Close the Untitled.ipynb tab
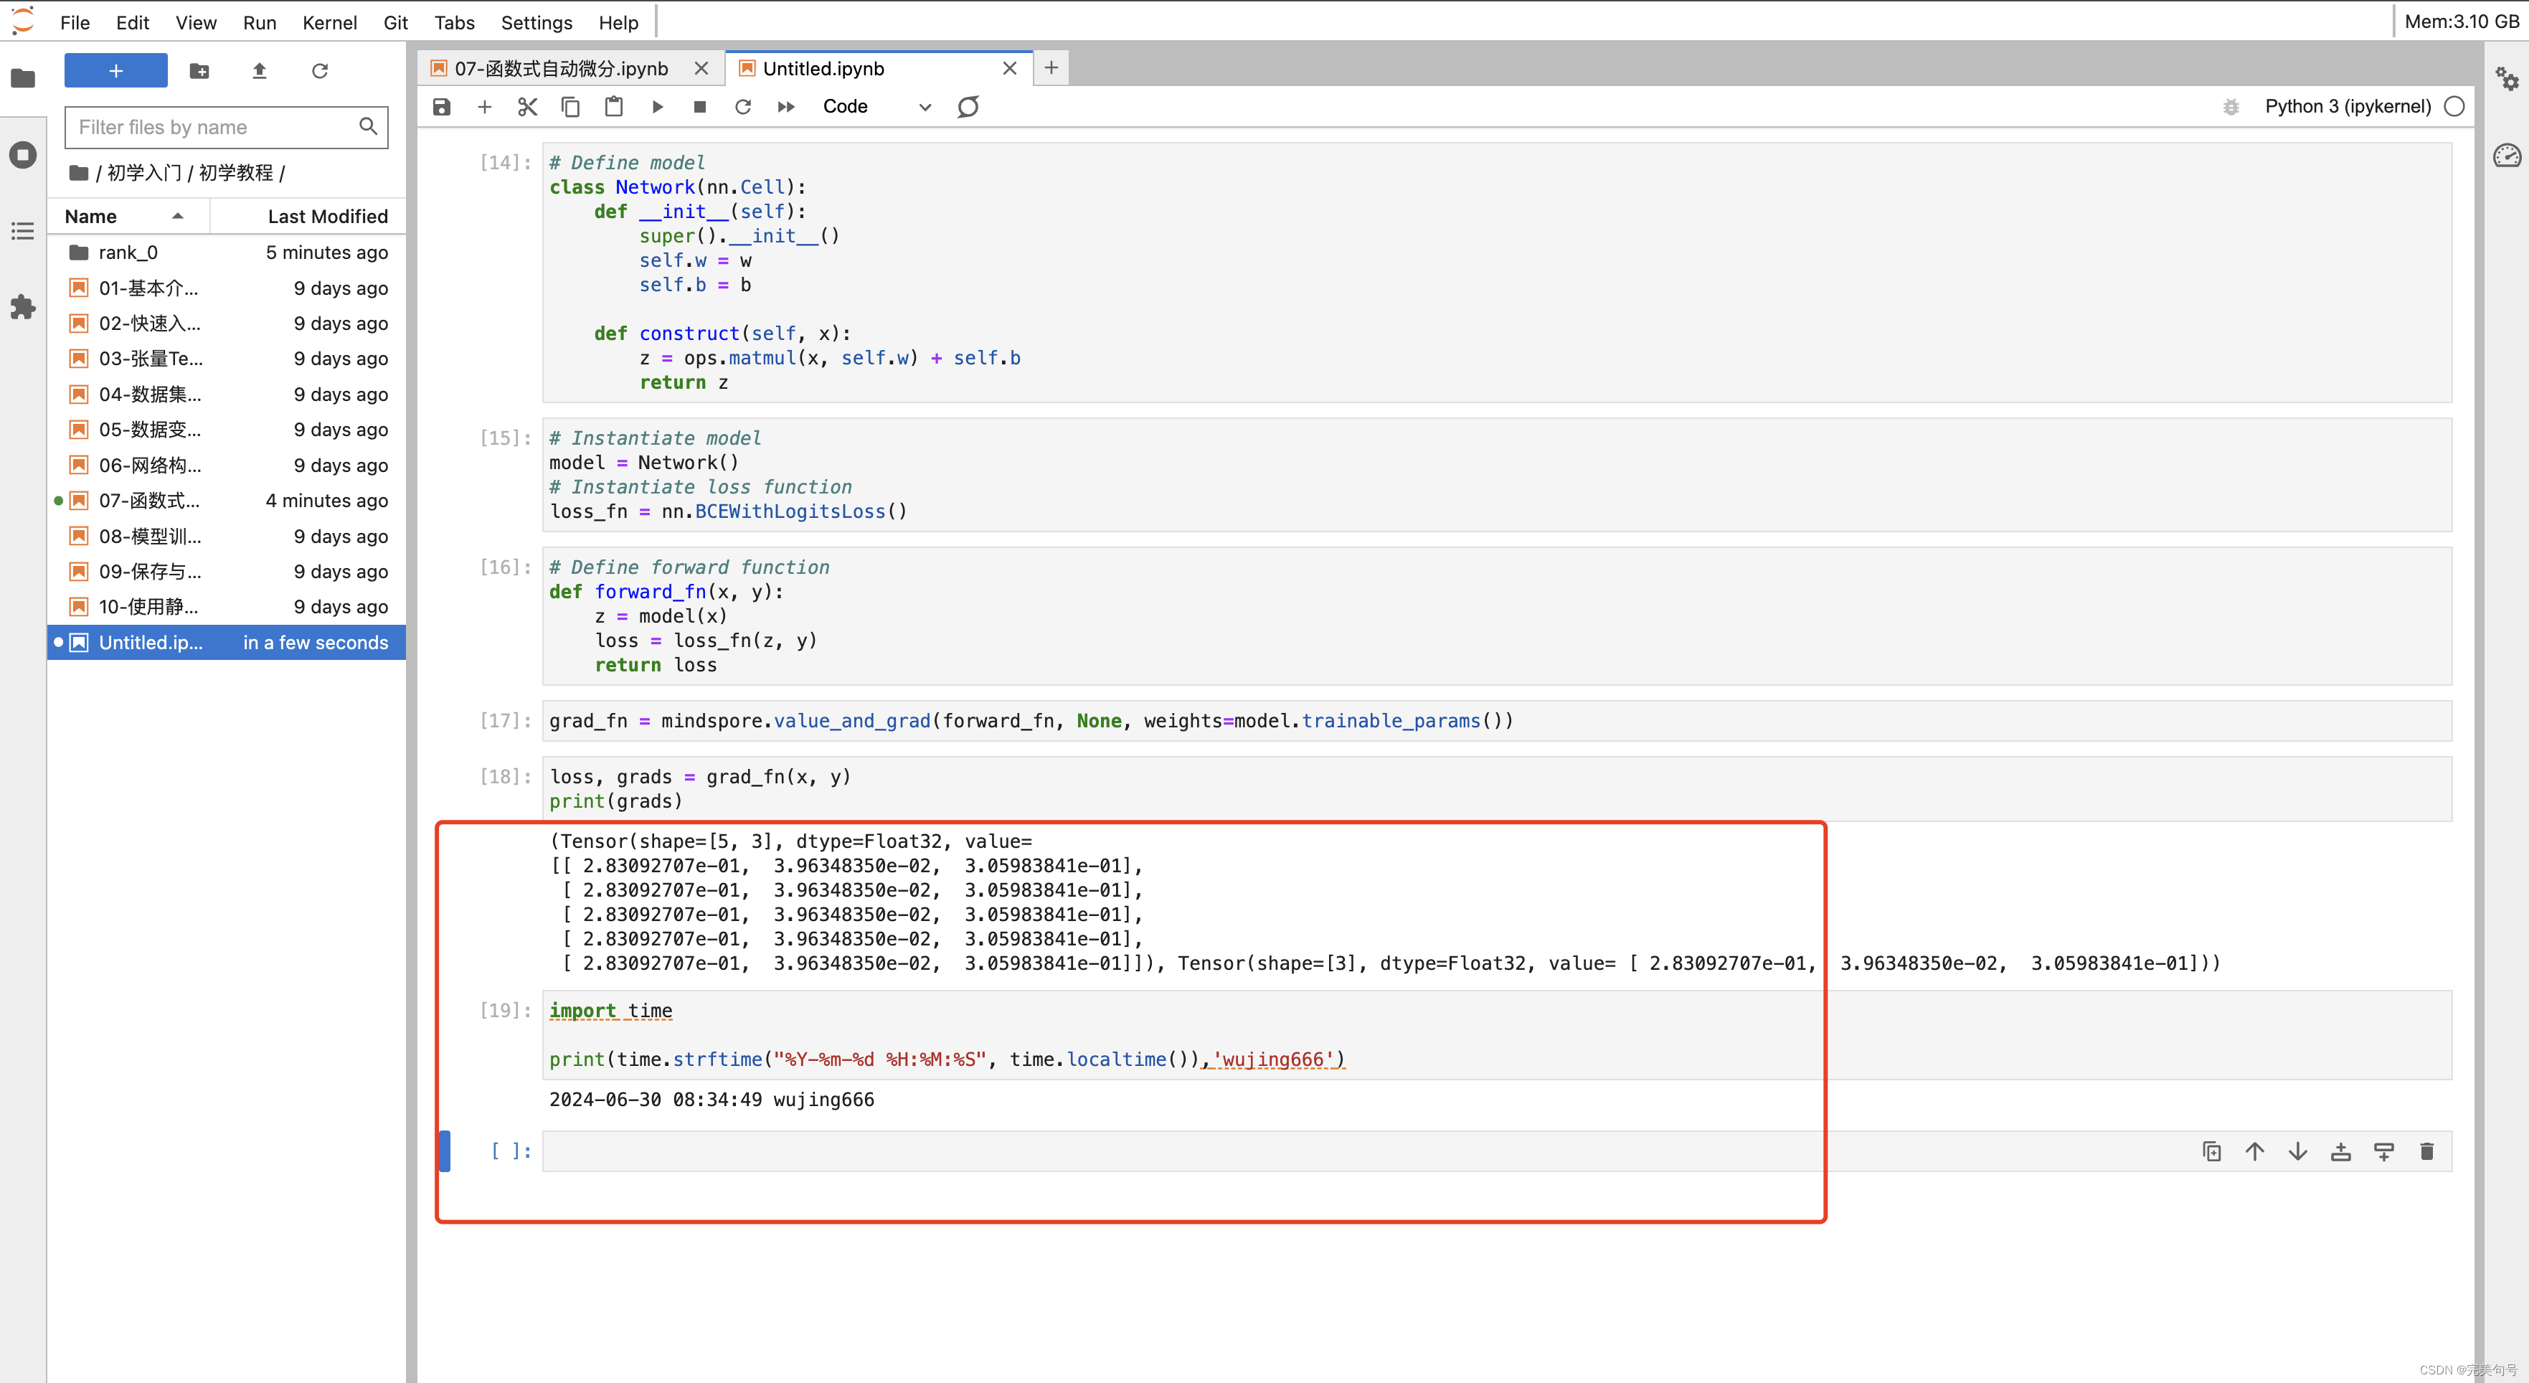This screenshot has height=1383, width=2529. pyautogui.click(x=1009, y=69)
